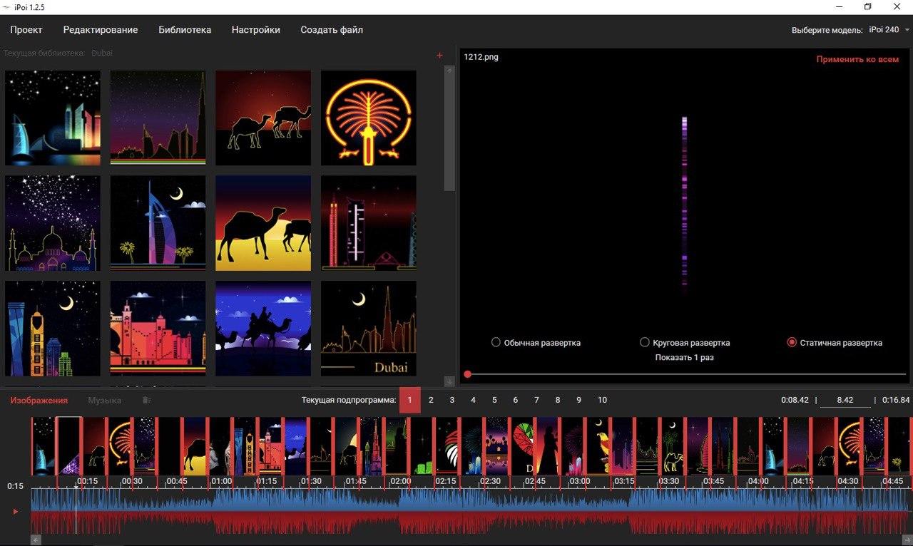Start playback with the red play triangle
913x546 pixels.
point(16,511)
